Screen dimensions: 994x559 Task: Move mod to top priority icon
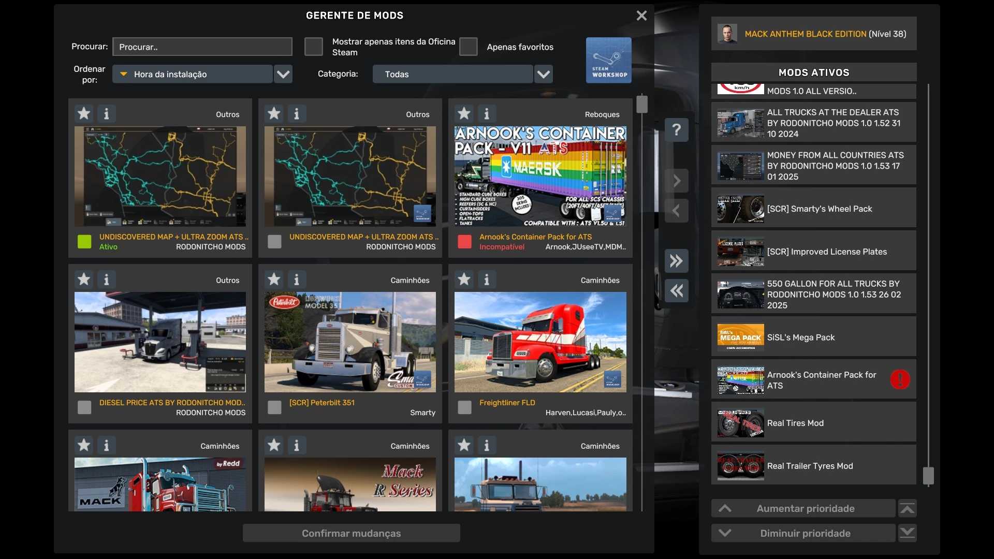point(907,509)
